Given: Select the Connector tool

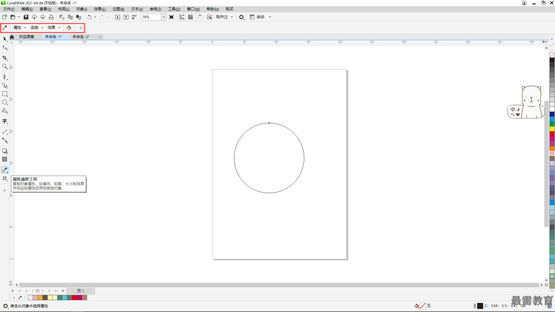Looking at the screenshot, I should 5,140.
